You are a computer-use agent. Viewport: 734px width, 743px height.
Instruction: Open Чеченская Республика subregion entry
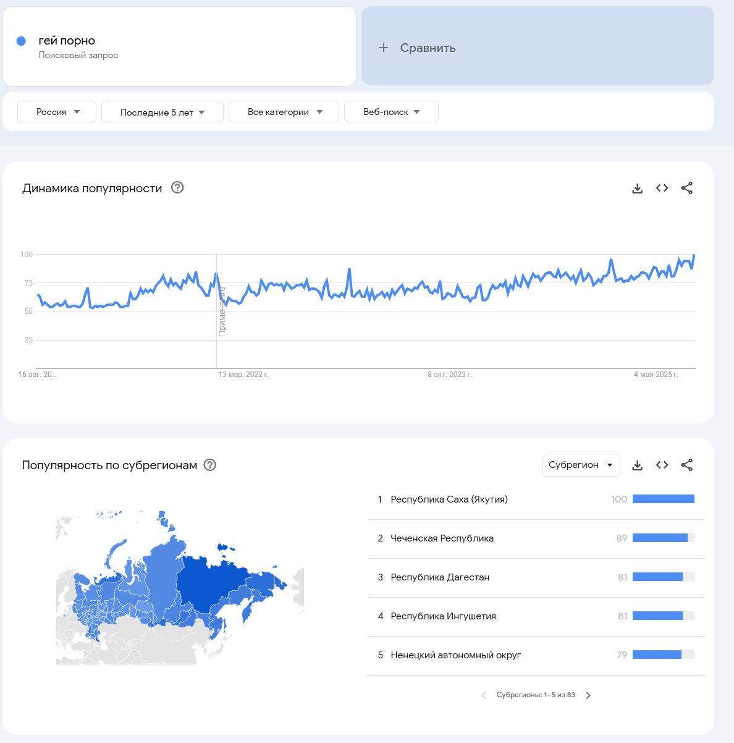[x=442, y=538]
